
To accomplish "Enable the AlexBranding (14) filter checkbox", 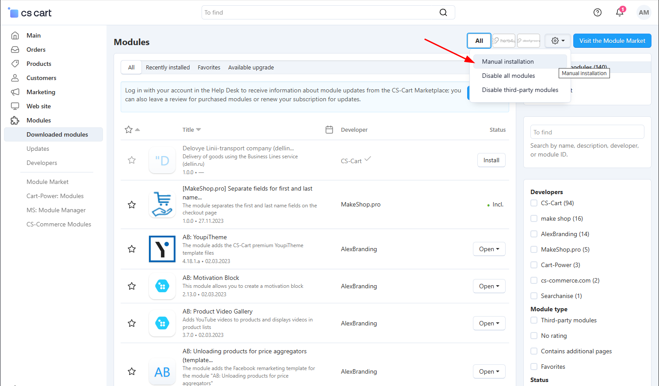I will [534, 234].
